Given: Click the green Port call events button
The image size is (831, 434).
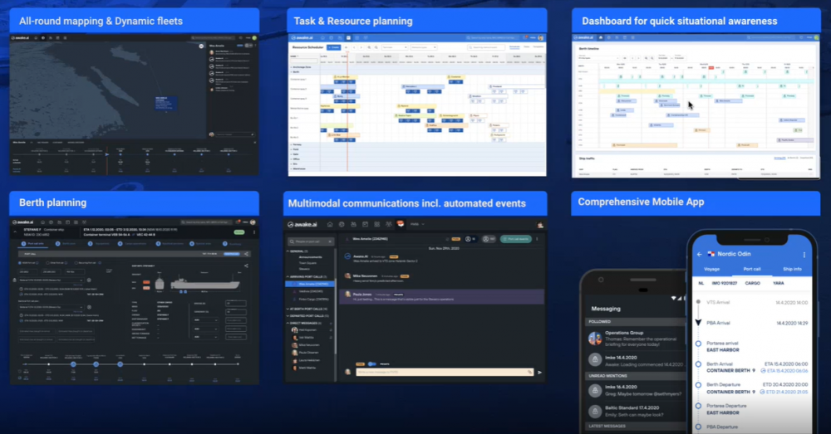Looking at the screenshot, I should coord(515,238).
